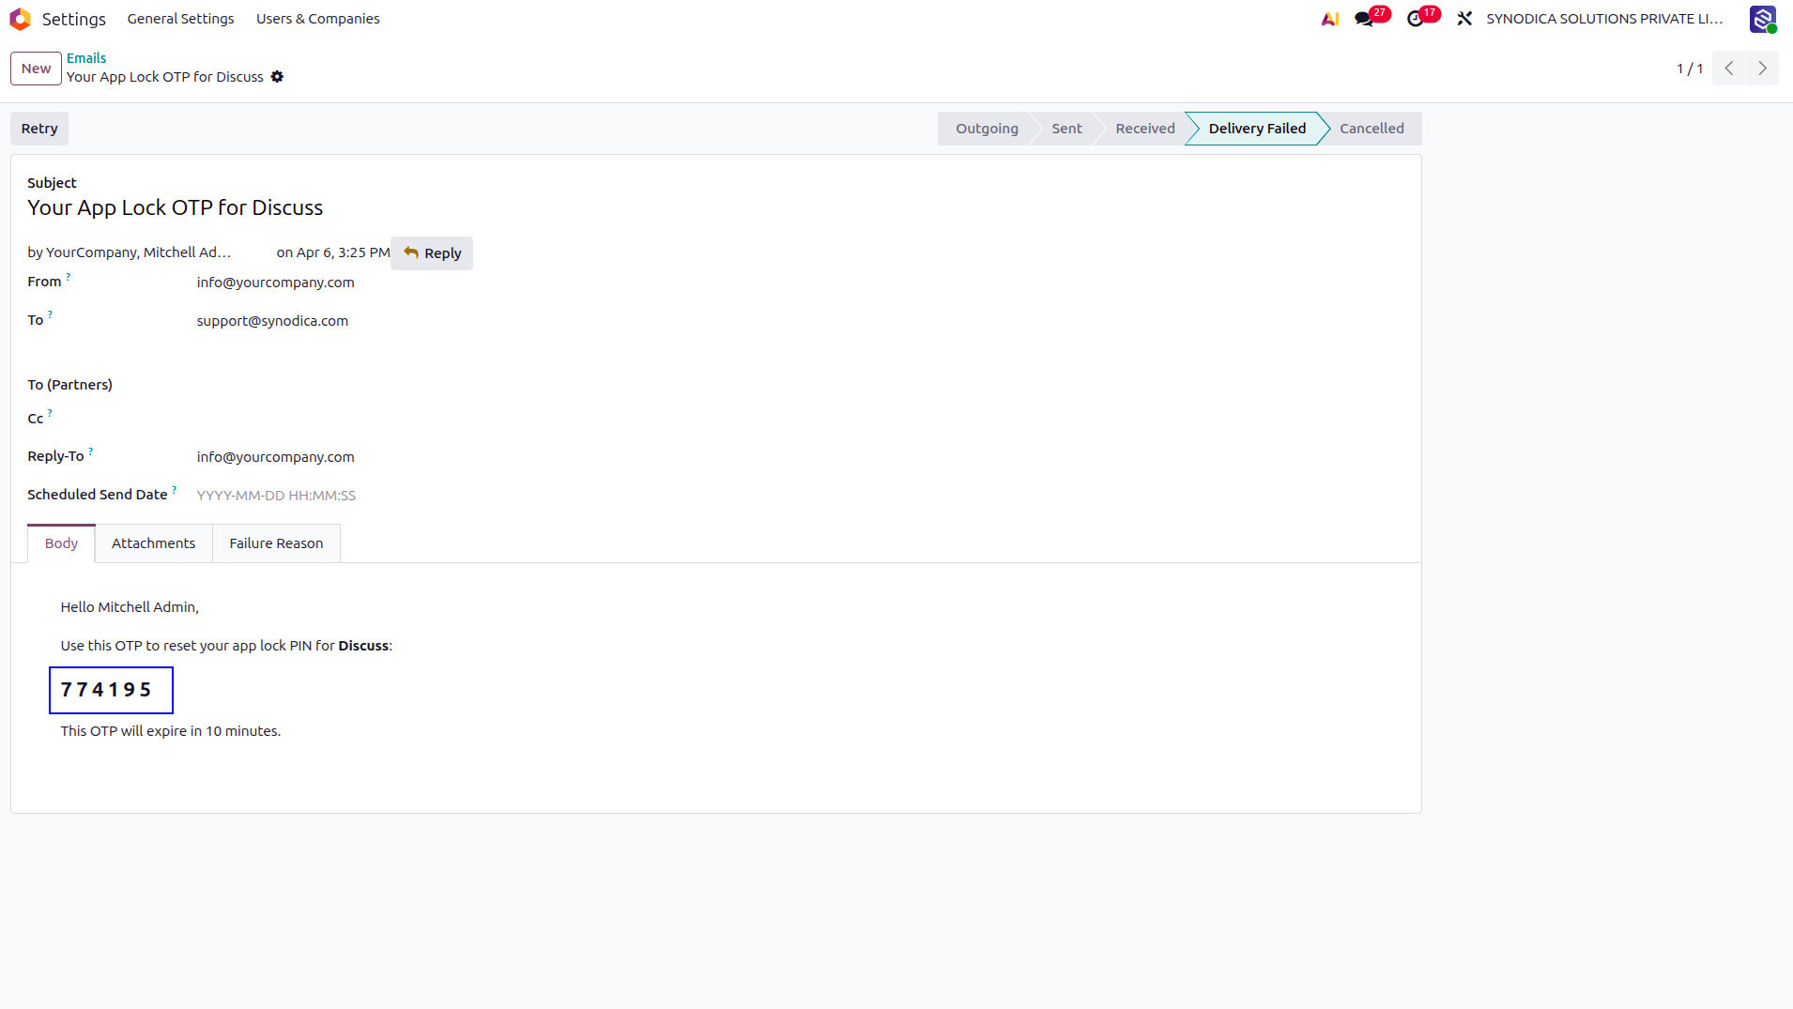Click the Reply button
The image size is (1793, 1009).
[x=432, y=253]
